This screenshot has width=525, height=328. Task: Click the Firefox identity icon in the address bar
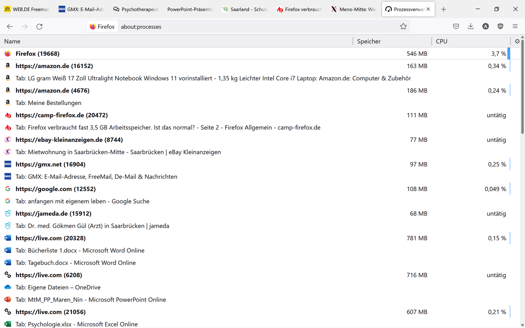pyautogui.click(x=102, y=27)
